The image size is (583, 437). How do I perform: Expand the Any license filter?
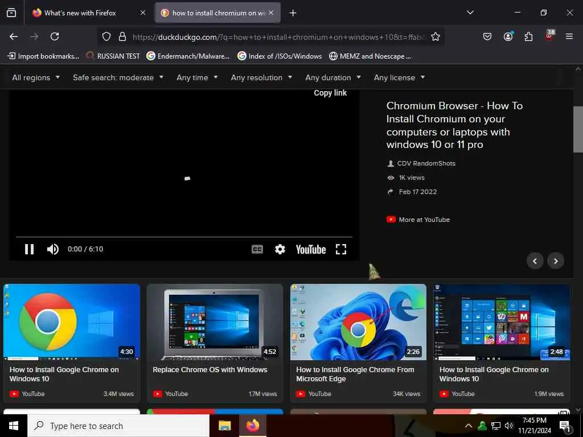click(399, 77)
